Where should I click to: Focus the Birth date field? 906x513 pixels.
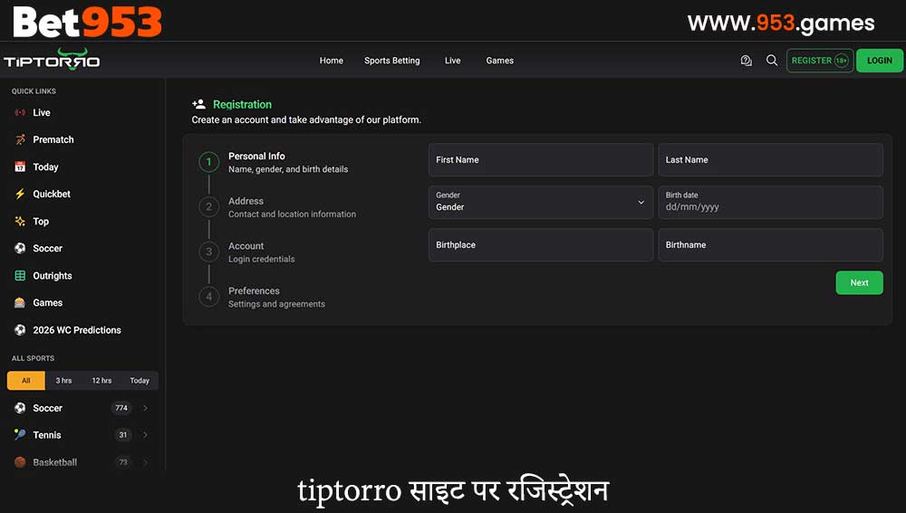coord(770,202)
